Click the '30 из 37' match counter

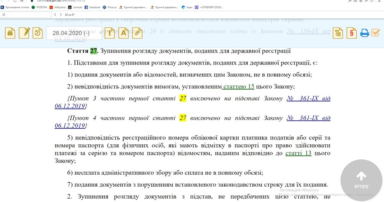70,15
